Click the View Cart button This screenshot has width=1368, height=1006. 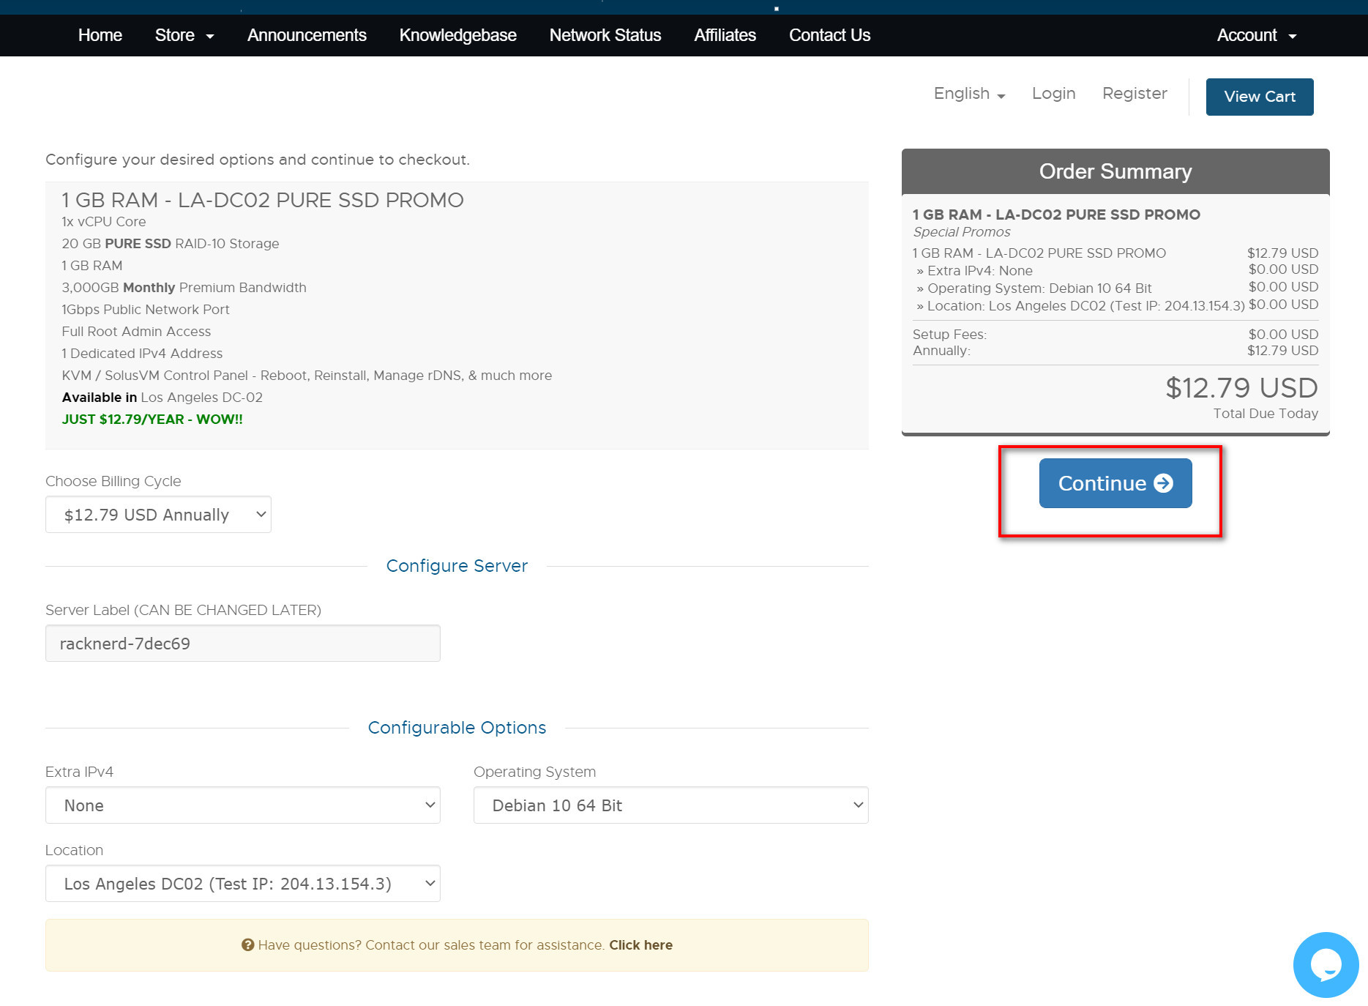[1259, 97]
